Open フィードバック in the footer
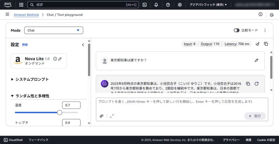Screen dimensions: 279x144 point(38,140)
